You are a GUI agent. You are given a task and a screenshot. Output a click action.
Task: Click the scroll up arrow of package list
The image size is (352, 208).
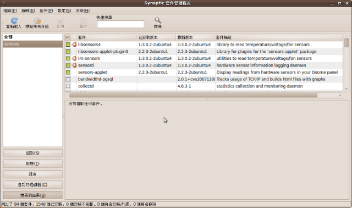click(x=346, y=36)
